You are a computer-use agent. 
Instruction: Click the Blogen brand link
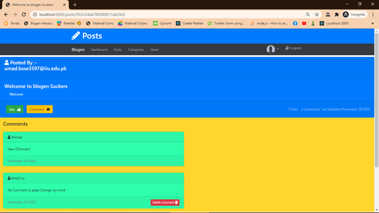(x=78, y=50)
